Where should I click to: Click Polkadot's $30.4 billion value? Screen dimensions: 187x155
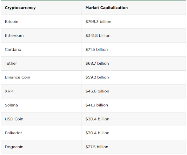(x=97, y=133)
